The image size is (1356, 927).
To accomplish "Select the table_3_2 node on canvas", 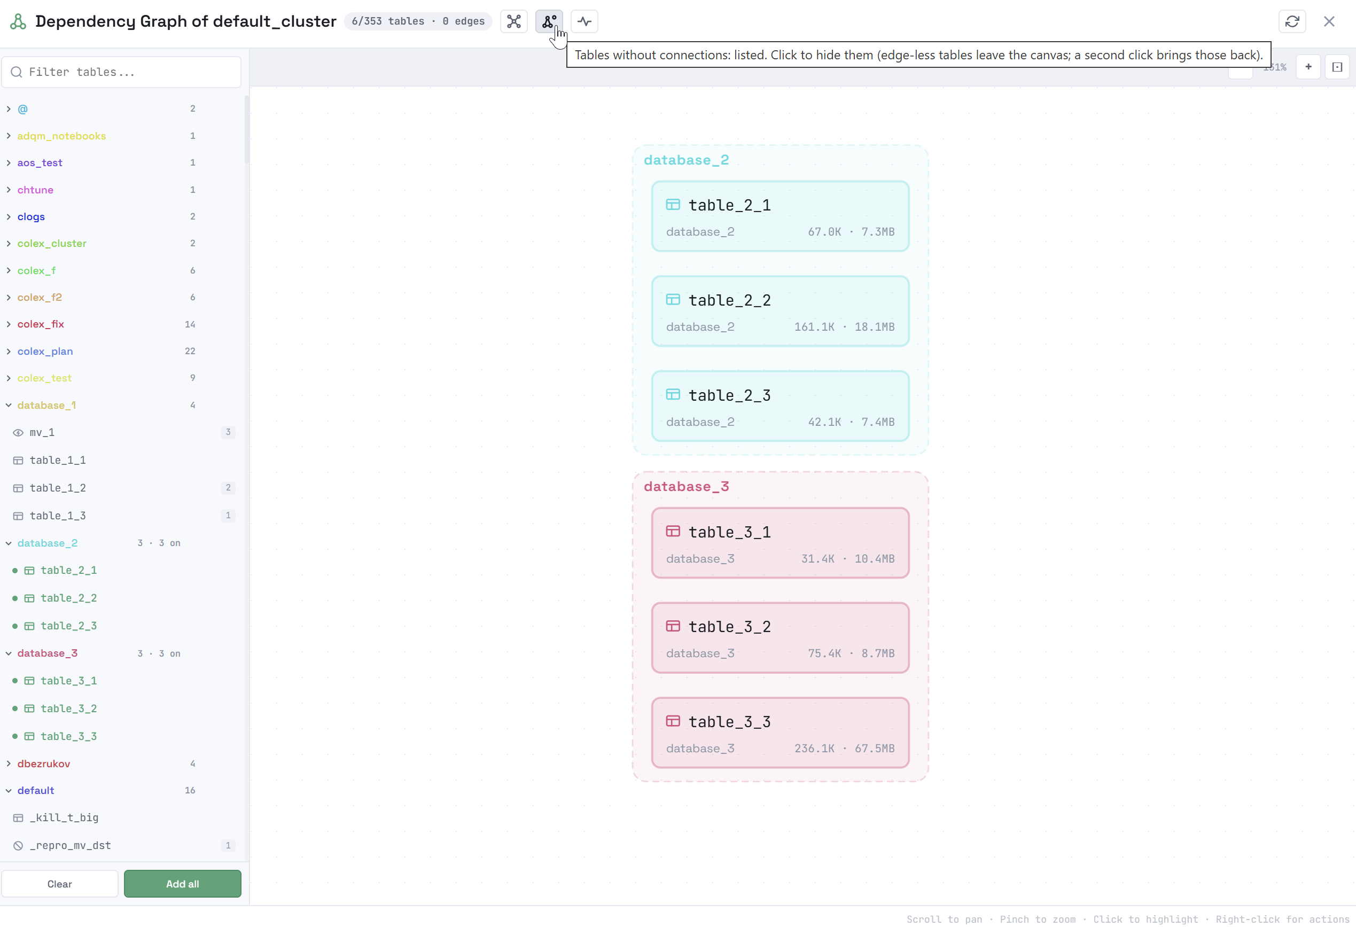I will [x=780, y=637].
